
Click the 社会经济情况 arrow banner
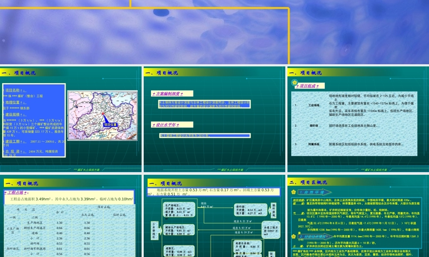(318, 236)
